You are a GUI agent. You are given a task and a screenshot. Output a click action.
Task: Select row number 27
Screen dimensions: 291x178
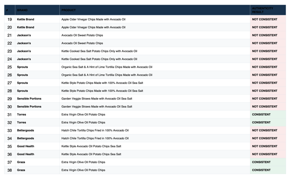pos(10,83)
